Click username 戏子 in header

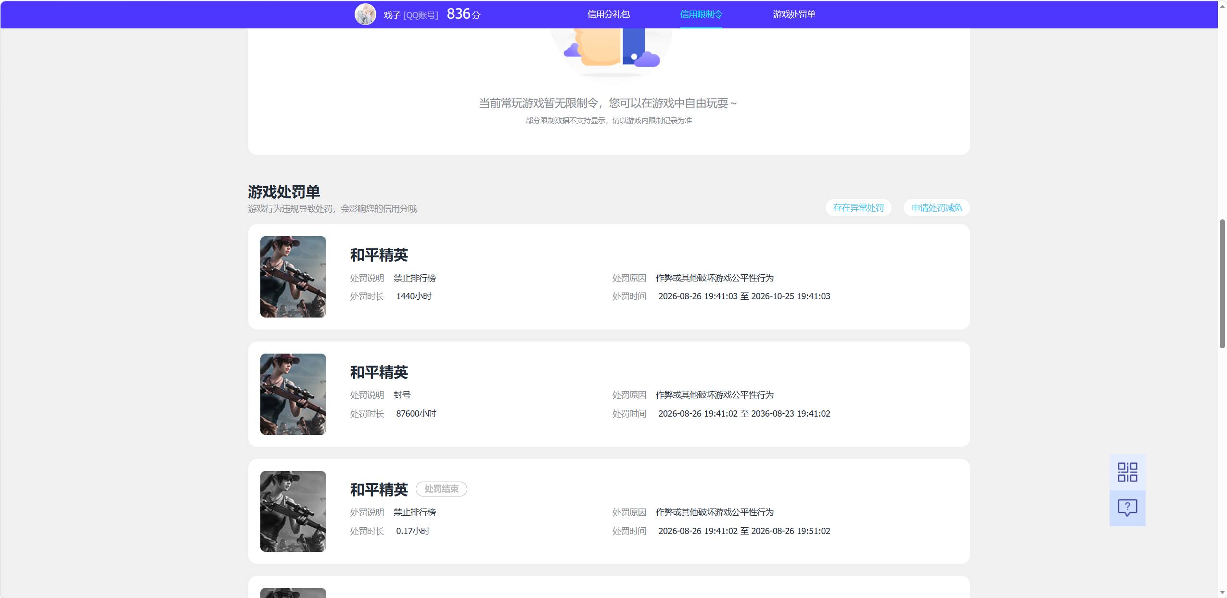(x=392, y=15)
